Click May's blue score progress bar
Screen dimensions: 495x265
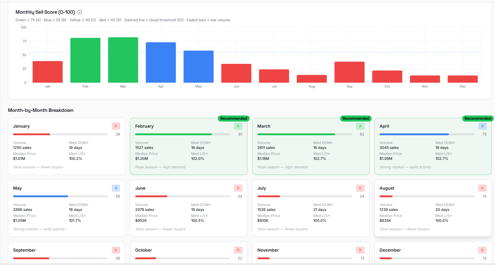pyautogui.click(x=60, y=196)
